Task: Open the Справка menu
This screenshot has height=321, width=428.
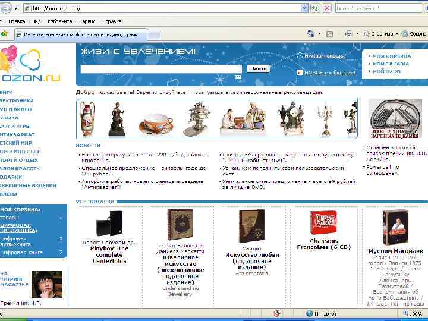Action: (112, 21)
